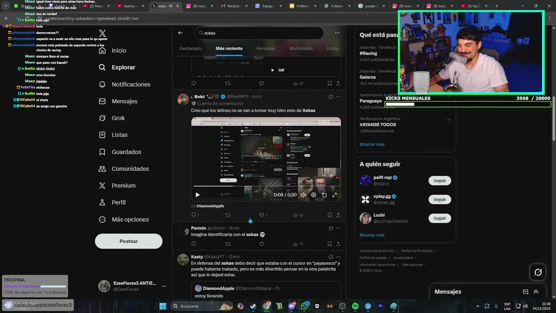Mute the video volume icon
The width and height of the screenshot is (556, 313).
(303, 195)
